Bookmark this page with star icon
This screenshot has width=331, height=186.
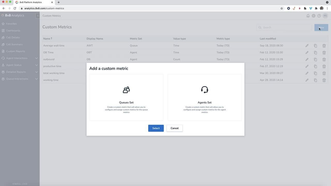[x=282, y=8]
